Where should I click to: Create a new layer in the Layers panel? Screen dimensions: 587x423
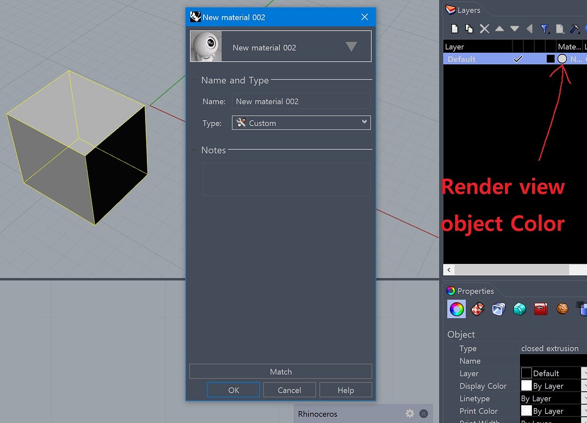(x=455, y=28)
